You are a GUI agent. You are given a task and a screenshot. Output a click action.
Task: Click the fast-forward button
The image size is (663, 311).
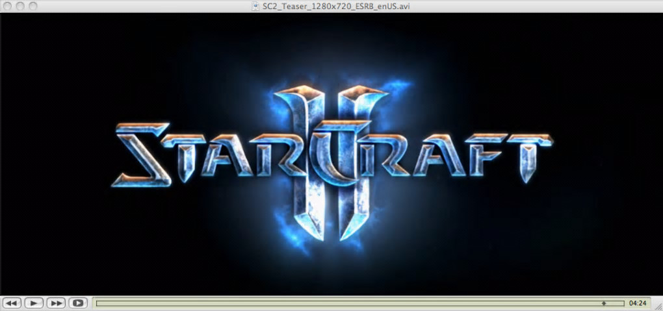[56, 303]
